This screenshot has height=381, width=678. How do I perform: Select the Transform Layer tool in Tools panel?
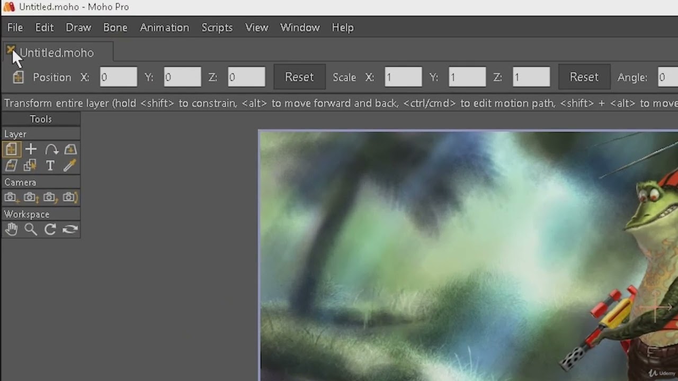click(x=11, y=150)
